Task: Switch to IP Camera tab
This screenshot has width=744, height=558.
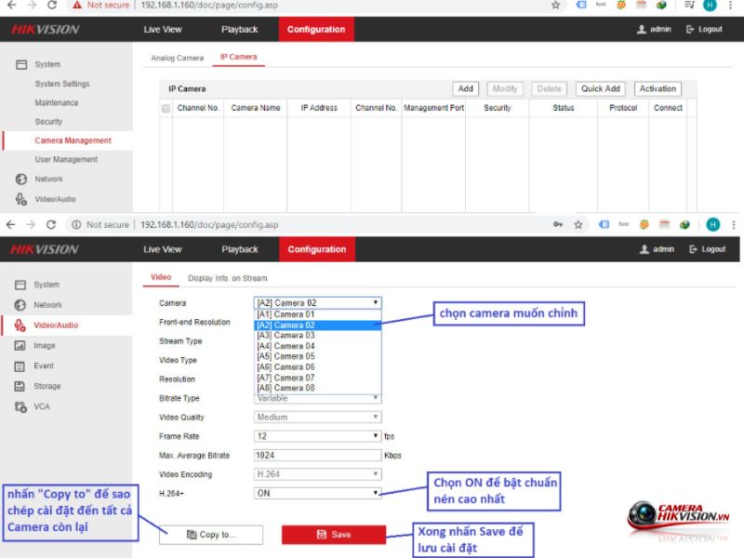Action: pos(238,57)
